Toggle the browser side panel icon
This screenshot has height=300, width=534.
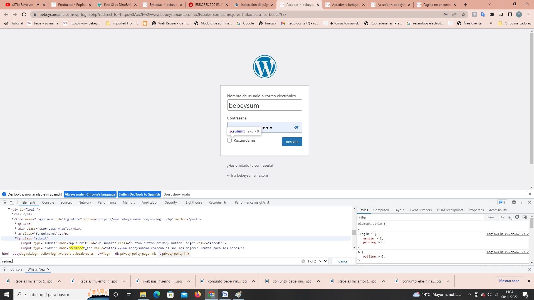(510, 14)
